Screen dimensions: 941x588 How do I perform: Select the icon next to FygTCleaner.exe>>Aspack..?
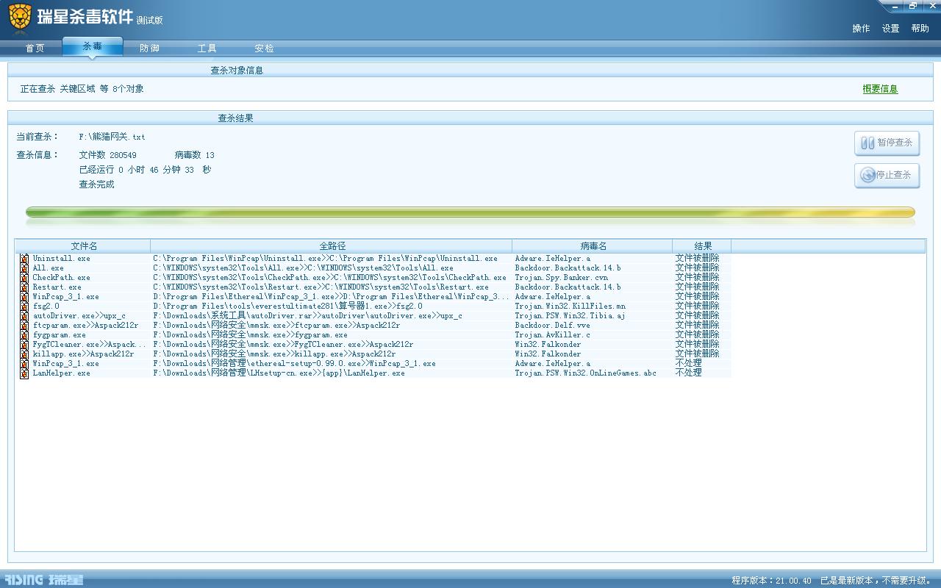click(x=24, y=345)
